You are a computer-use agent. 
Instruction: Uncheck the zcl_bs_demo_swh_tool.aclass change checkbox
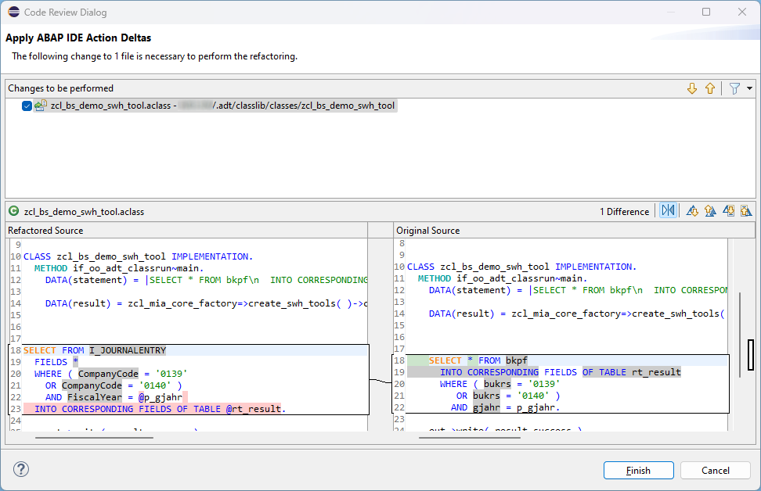[x=27, y=106]
